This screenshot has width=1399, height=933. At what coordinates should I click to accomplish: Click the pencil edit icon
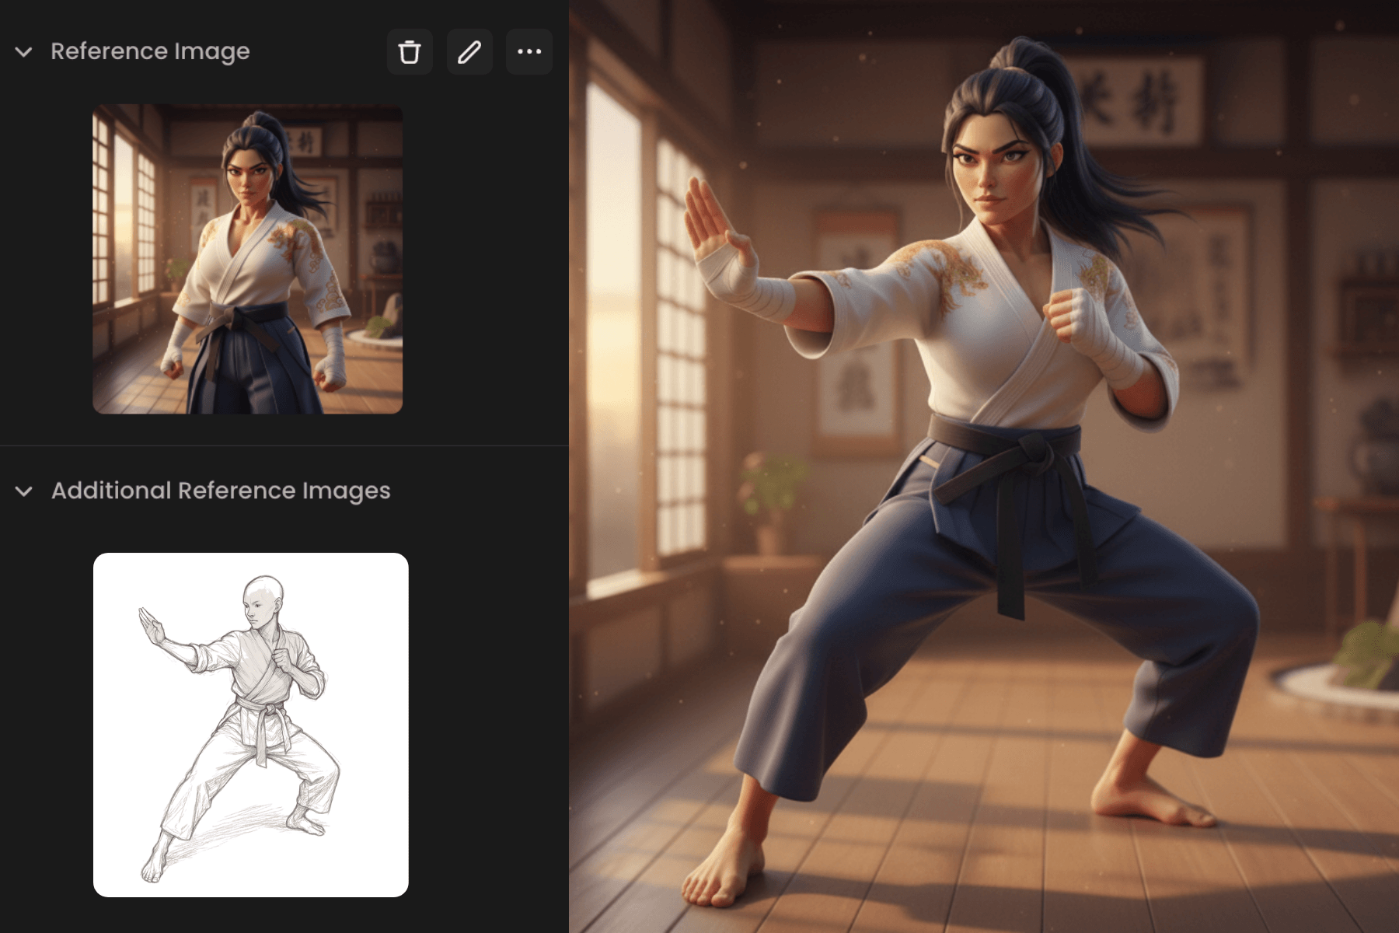pyautogui.click(x=469, y=51)
